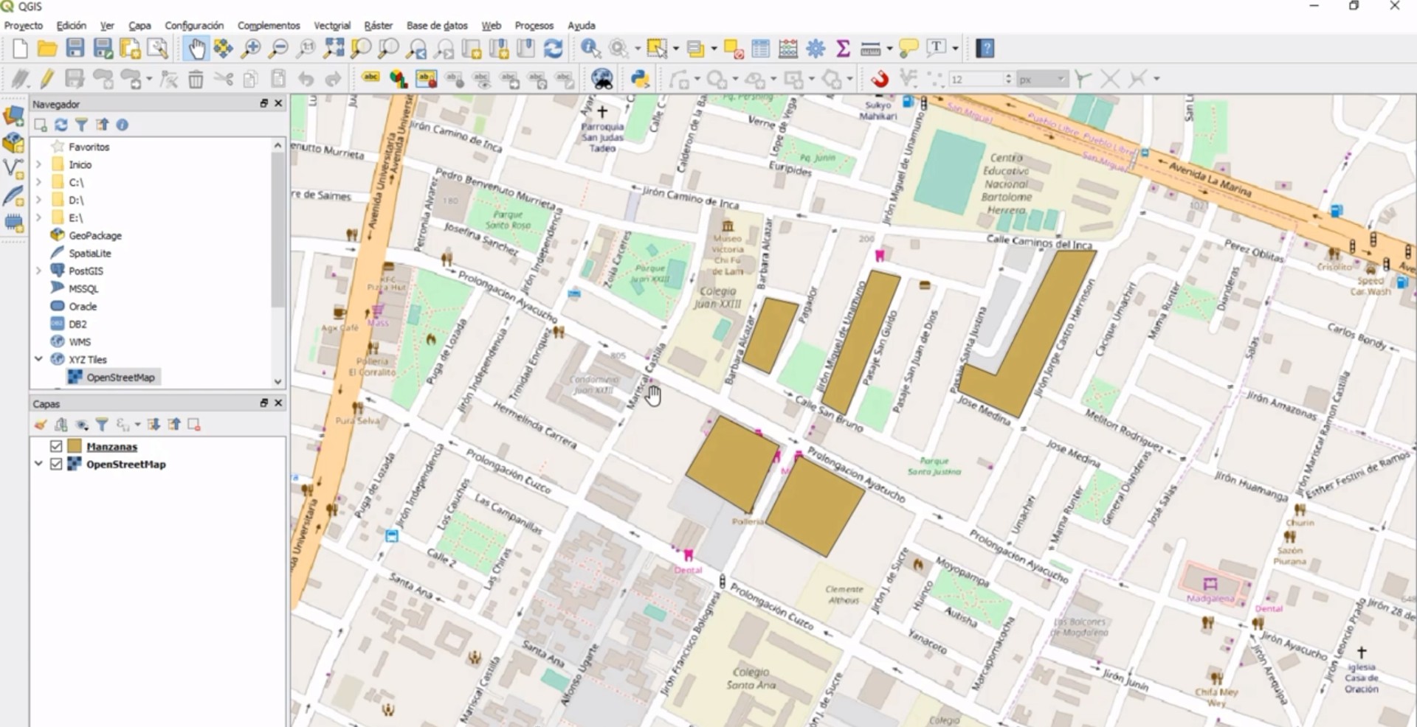The width and height of the screenshot is (1417, 727).
Task: Open a project using the folder icon
Action: coord(47,49)
